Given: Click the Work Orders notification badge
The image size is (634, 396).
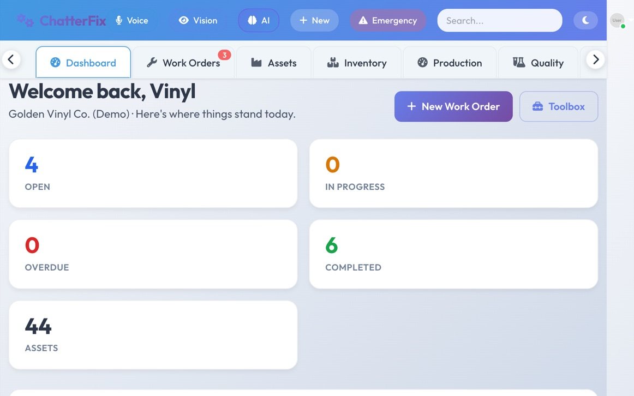Looking at the screenshot, I should point(224,55).
